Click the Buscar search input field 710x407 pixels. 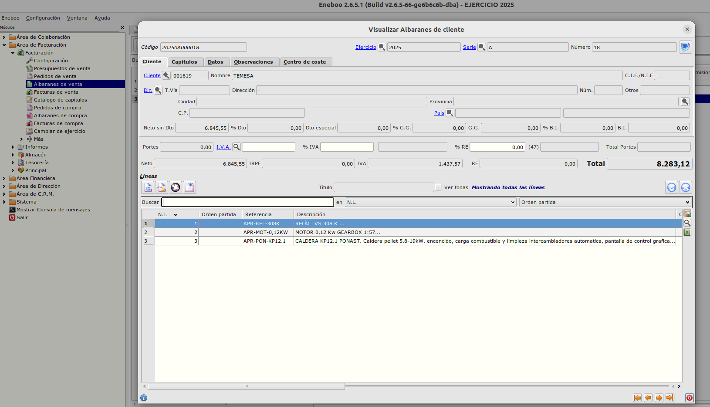(x=248, y=202)
